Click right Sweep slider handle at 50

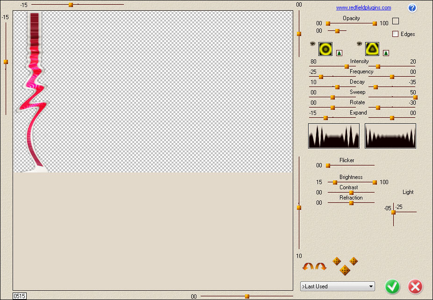(415, 97)
